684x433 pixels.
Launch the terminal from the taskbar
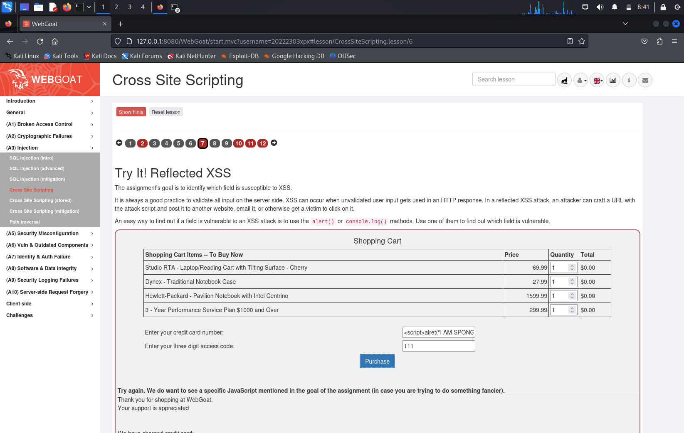79,7
